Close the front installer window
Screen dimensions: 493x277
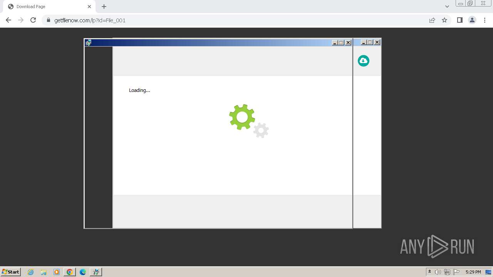[348, 43]
